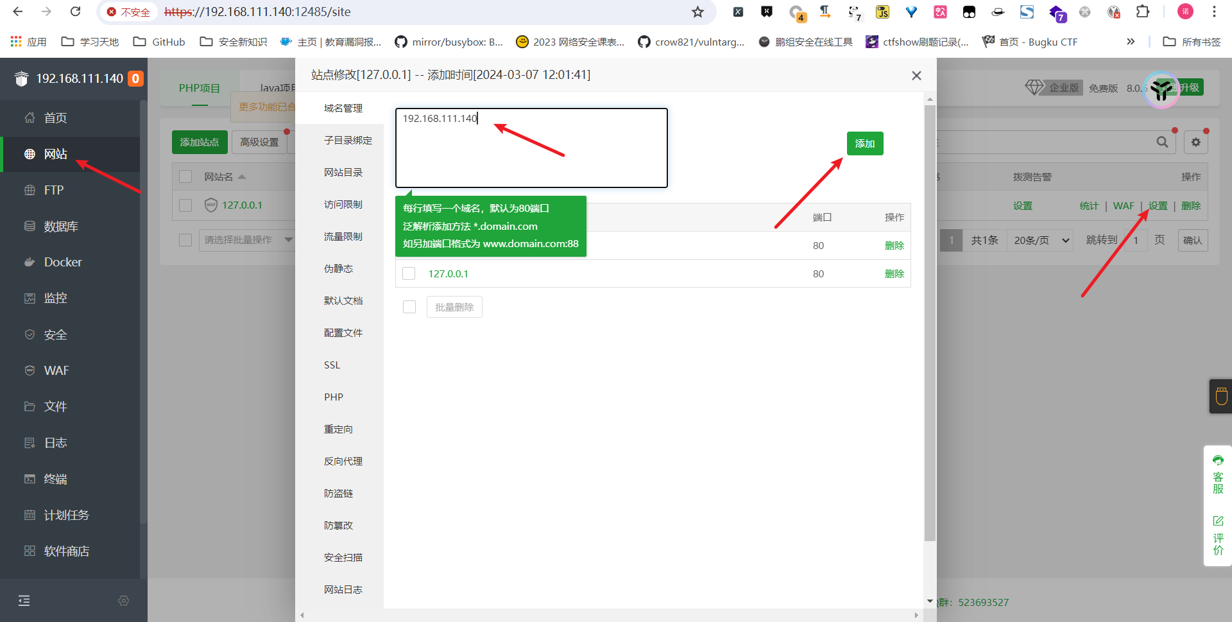Open the 20条/页 page size dropdown
1232x622 pixels.
point(1040,240)
